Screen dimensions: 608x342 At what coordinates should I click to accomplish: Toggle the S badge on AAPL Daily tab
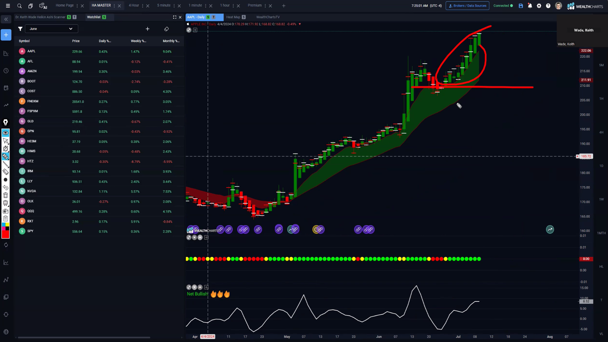(x=208, y=17)
